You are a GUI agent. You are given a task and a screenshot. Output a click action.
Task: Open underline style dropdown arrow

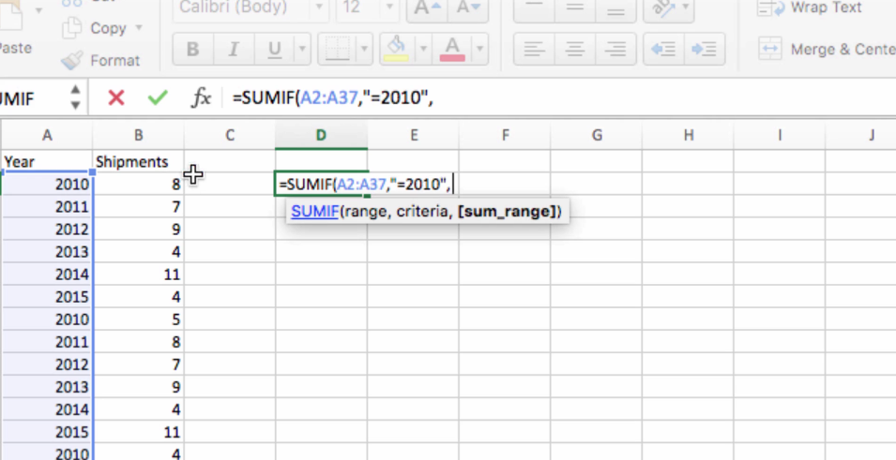pos(302,49)
